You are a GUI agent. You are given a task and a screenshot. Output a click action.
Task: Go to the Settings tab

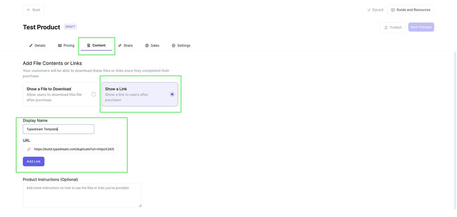pos(181,46)
